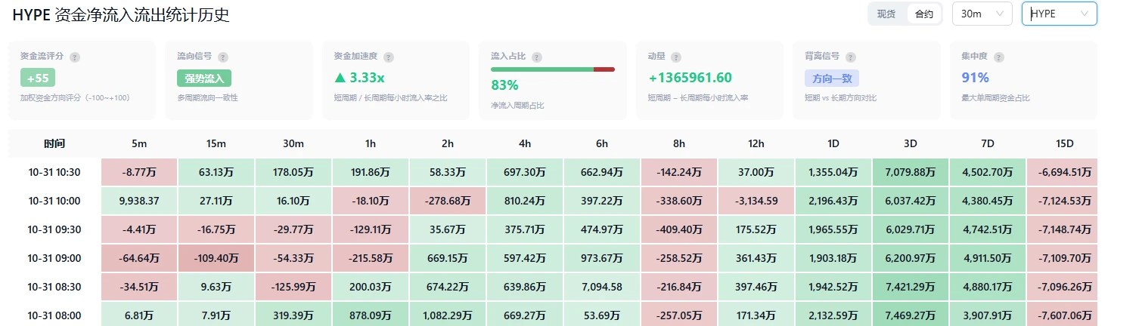Screen dimensions: 1142x326
Task: Click the 10-31 10:30 row label
Action: (x=54, y=172)
